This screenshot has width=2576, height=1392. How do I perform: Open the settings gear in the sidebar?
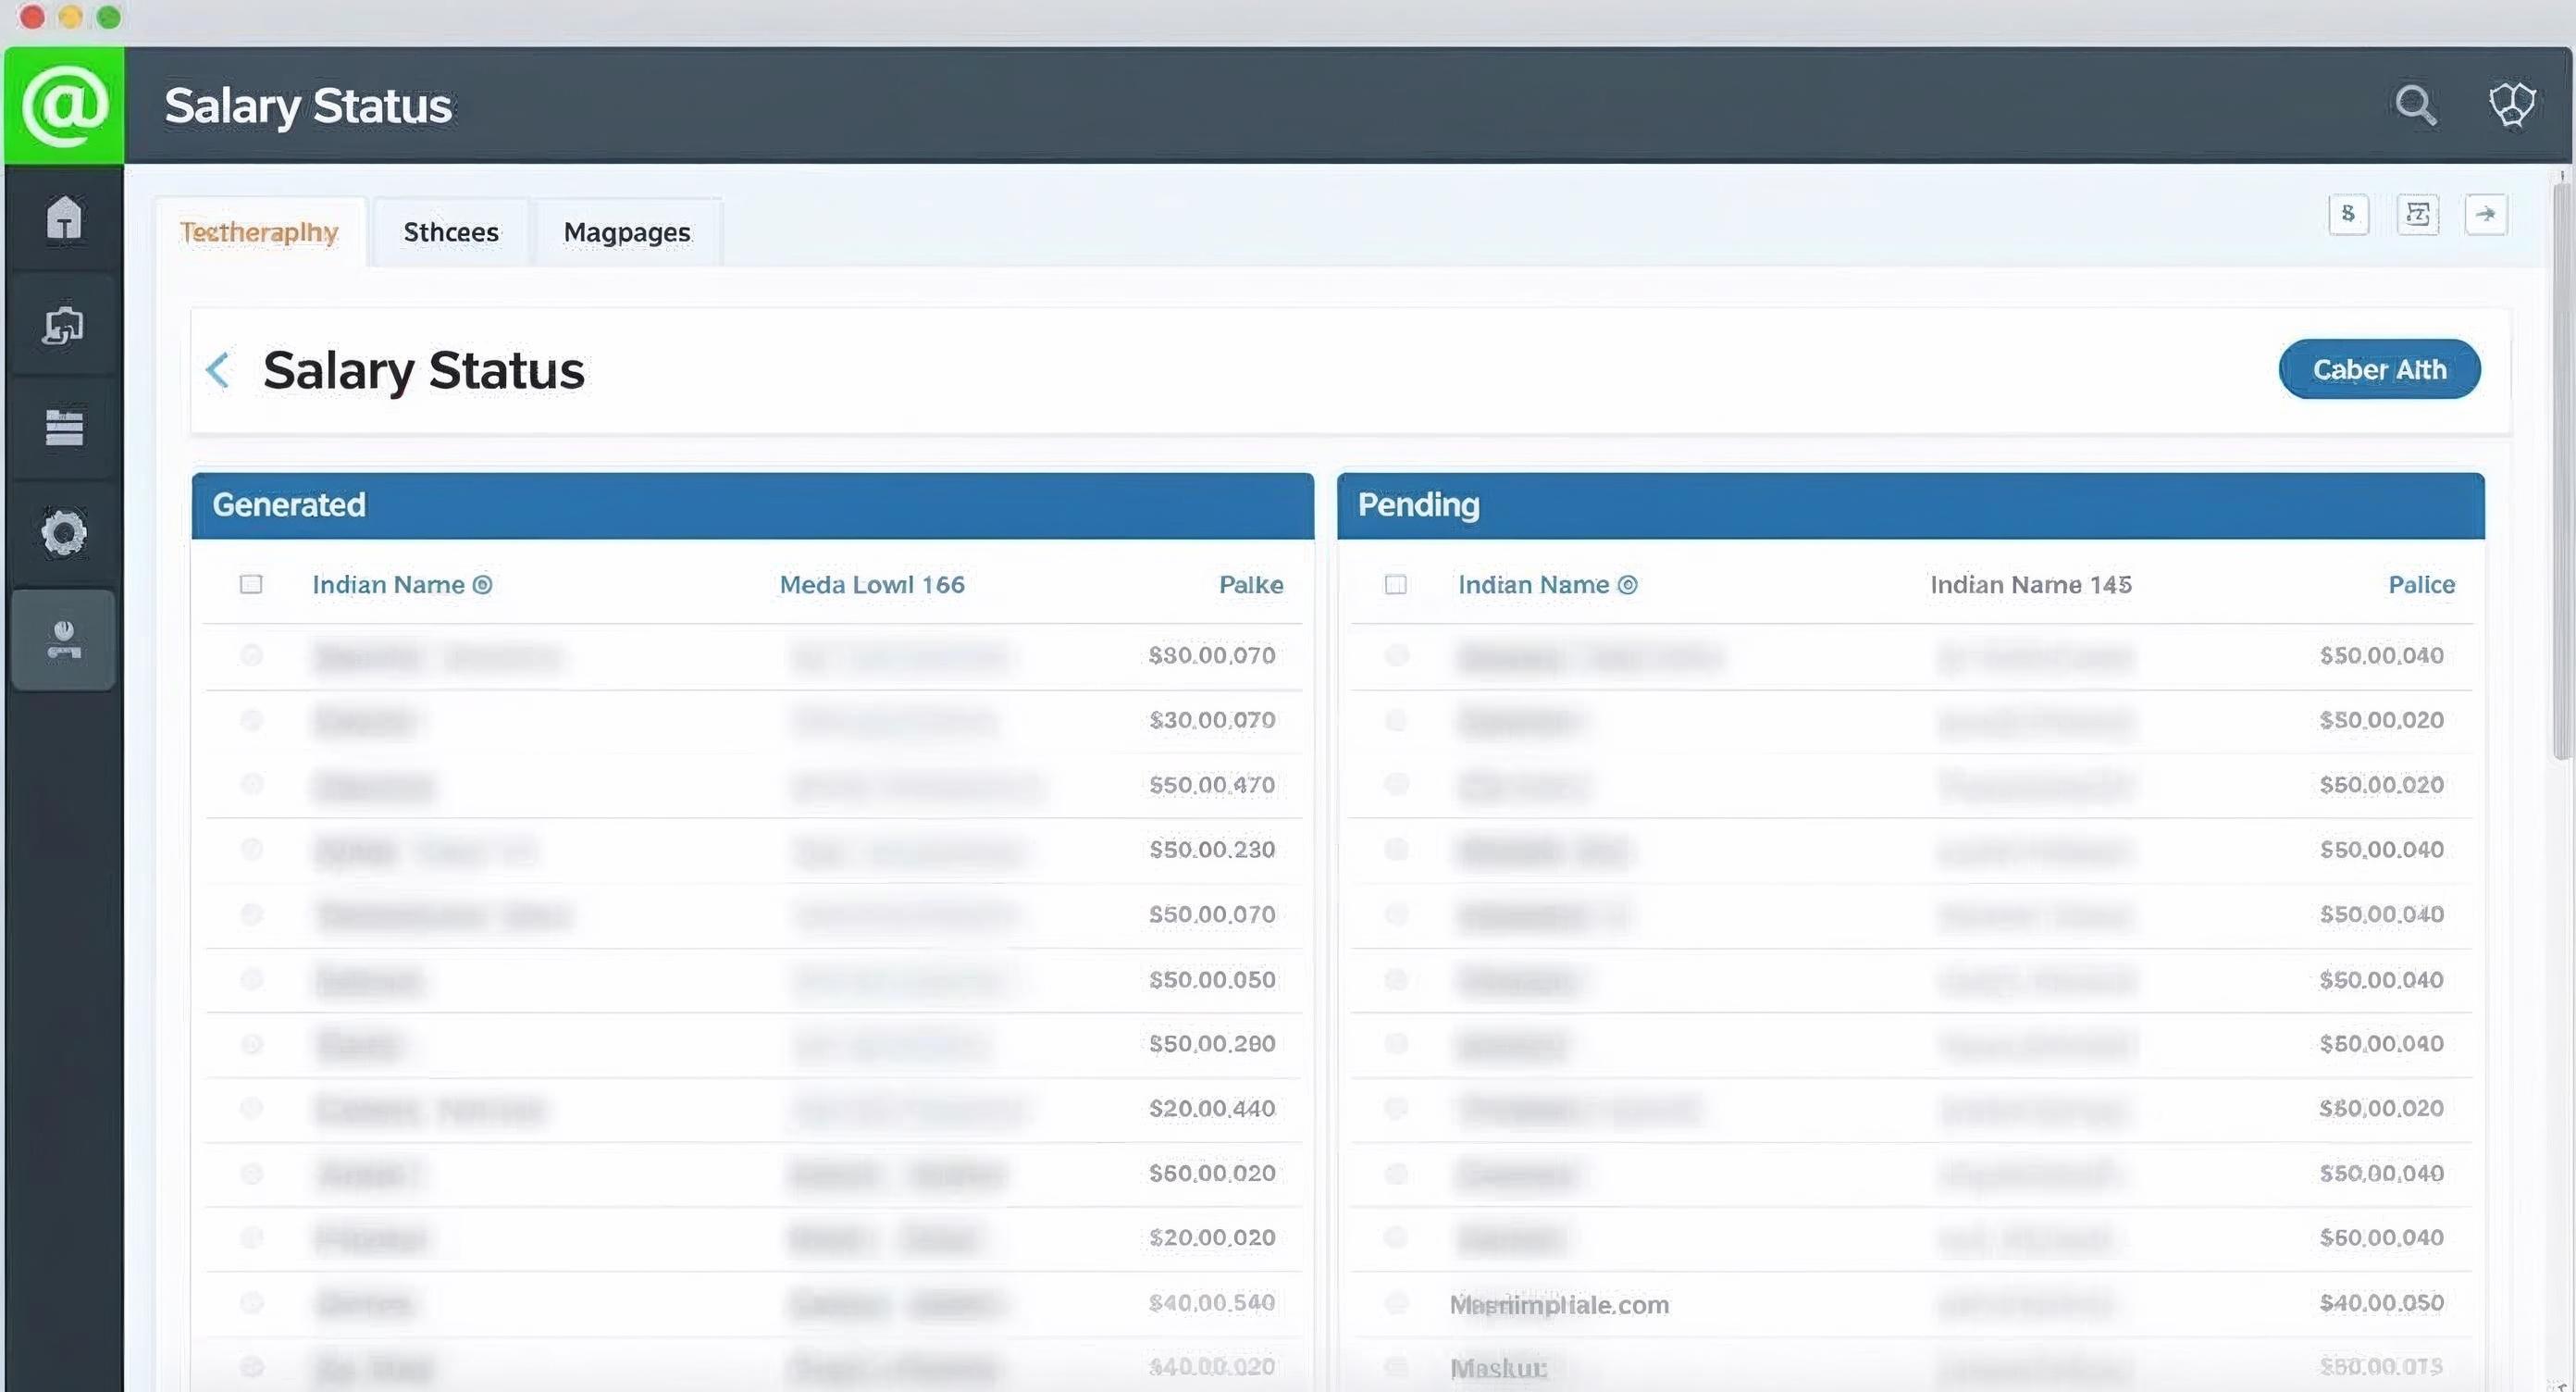[x=64, y=533]
